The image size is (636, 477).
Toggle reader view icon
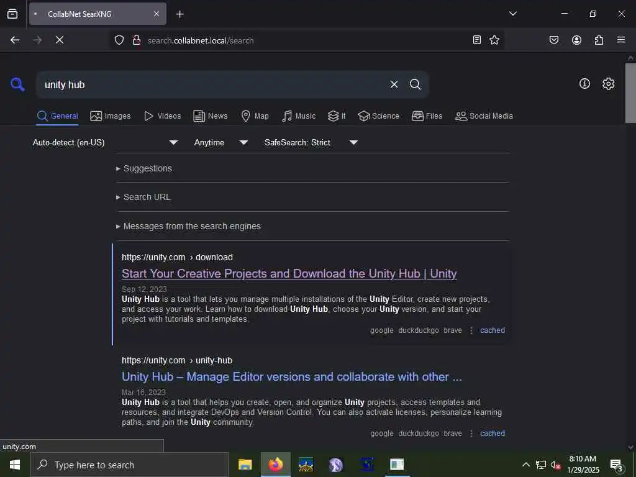[477, 40]
